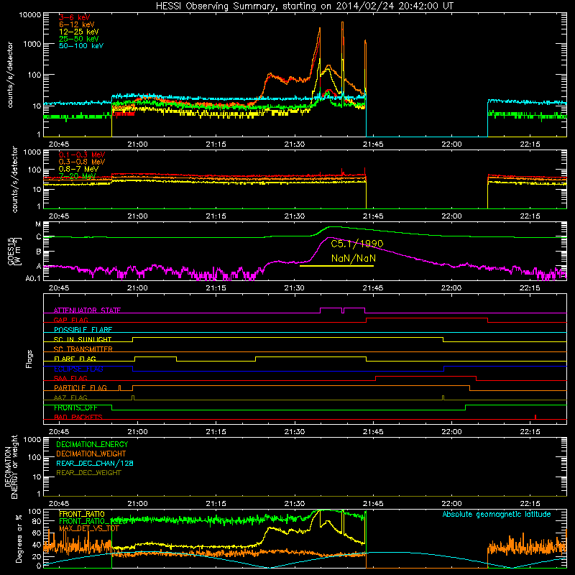Select the ECLIPSE_FLAG label
The image size is (575, 575).
78,369
